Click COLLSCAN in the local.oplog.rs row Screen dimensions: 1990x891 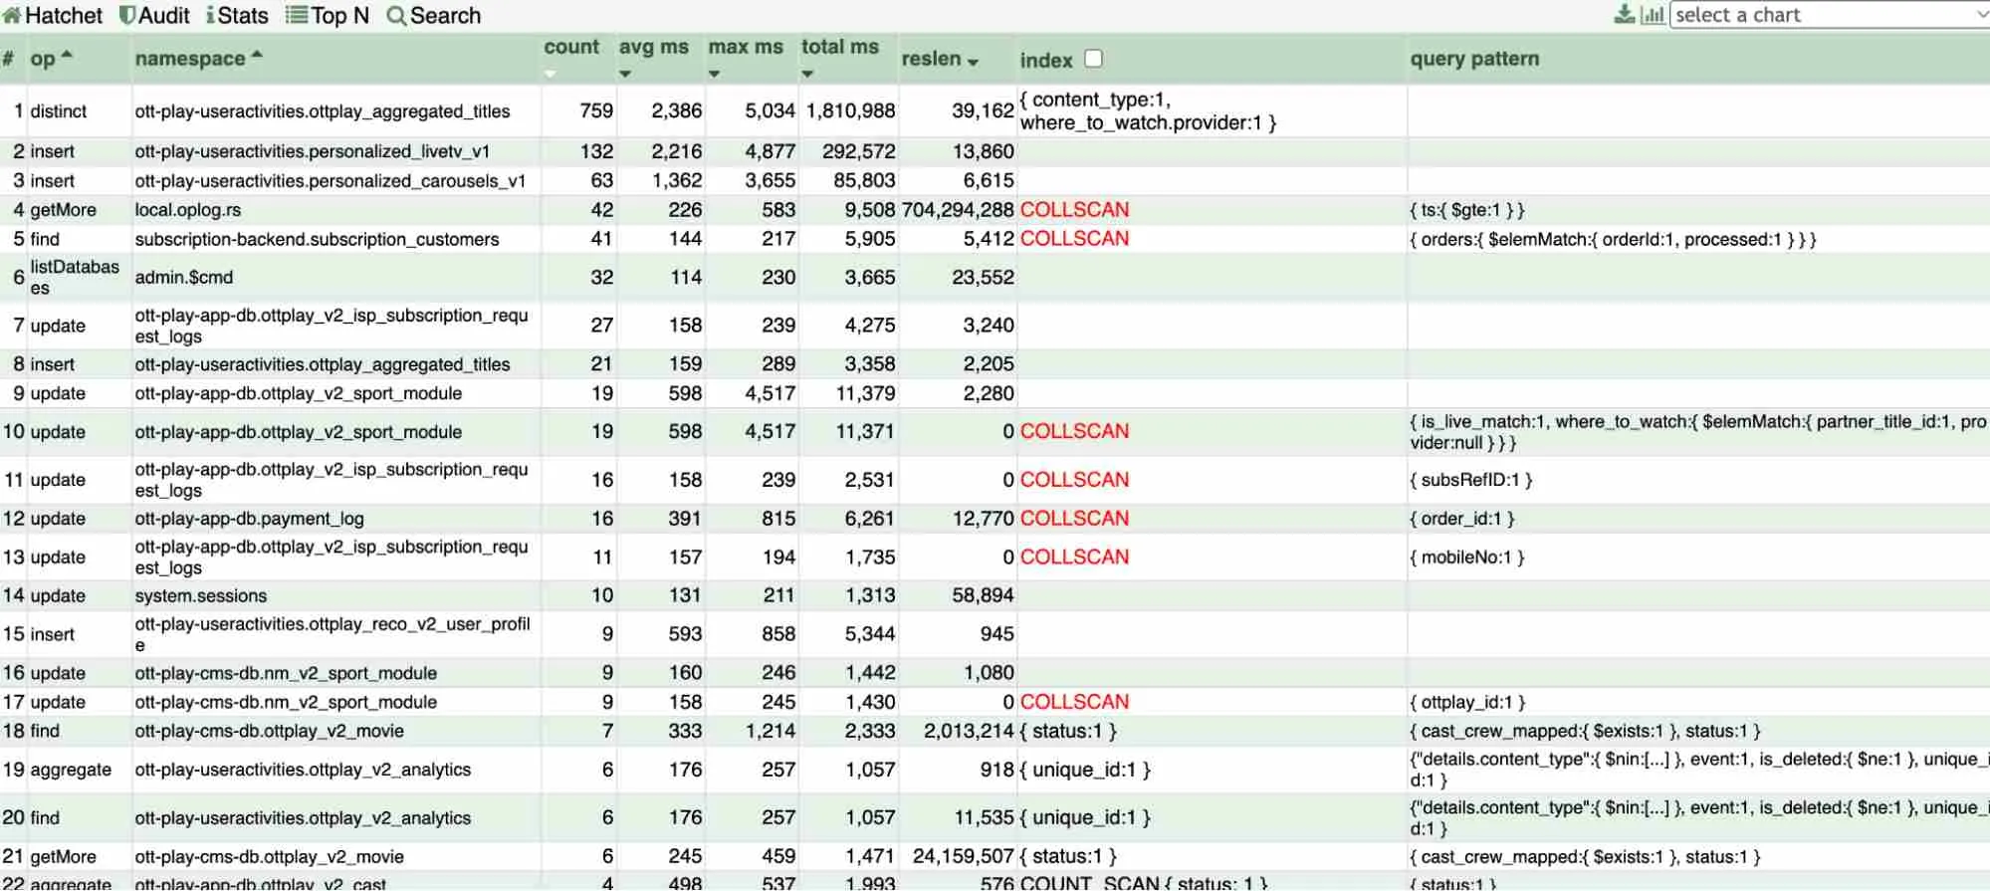coord(1074,209)
